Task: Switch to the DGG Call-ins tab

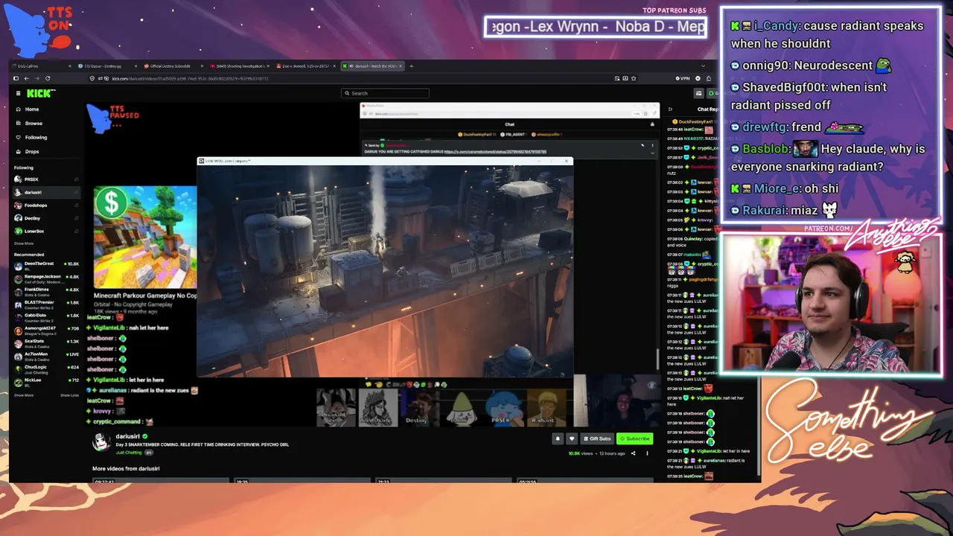Action: (41, 66)
